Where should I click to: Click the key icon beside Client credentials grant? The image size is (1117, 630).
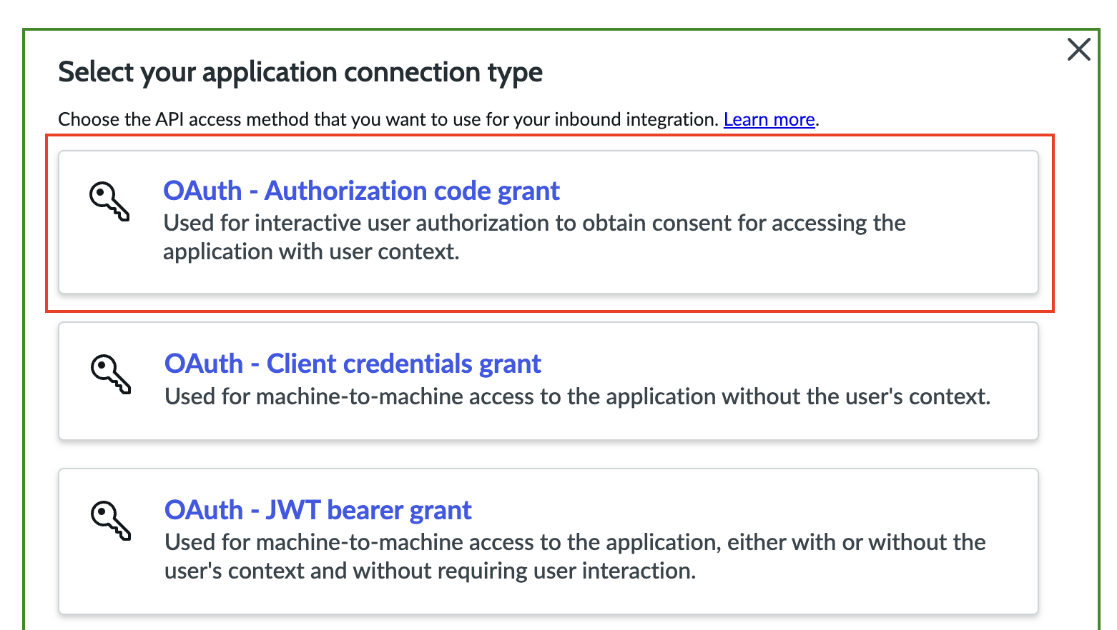point(111,374)
